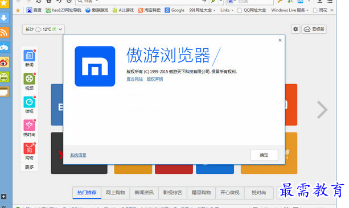This screenshot has width=349, height=208.
Task: Open the hao123网址导航 bookmark
Action: click(x=63, y=10)
